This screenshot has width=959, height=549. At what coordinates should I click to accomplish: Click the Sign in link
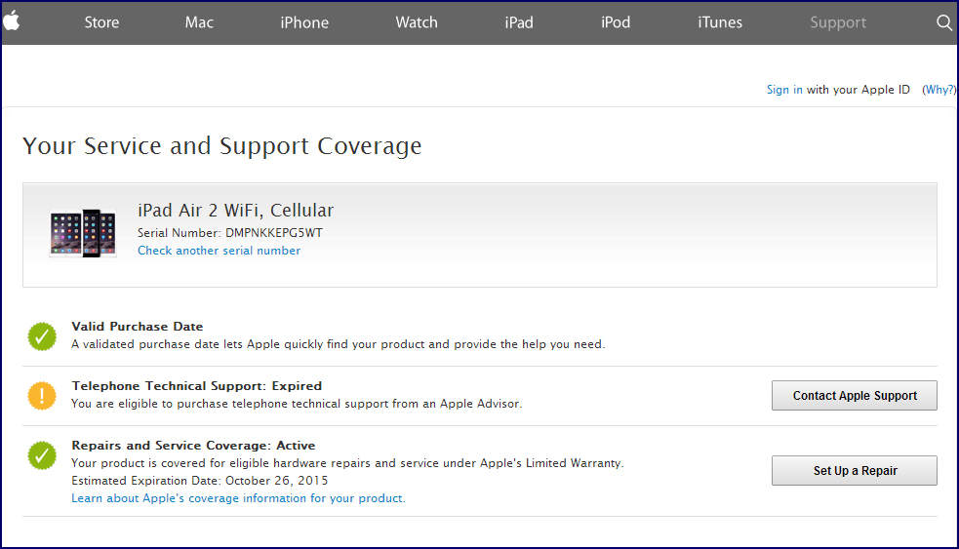pos(784,90)
